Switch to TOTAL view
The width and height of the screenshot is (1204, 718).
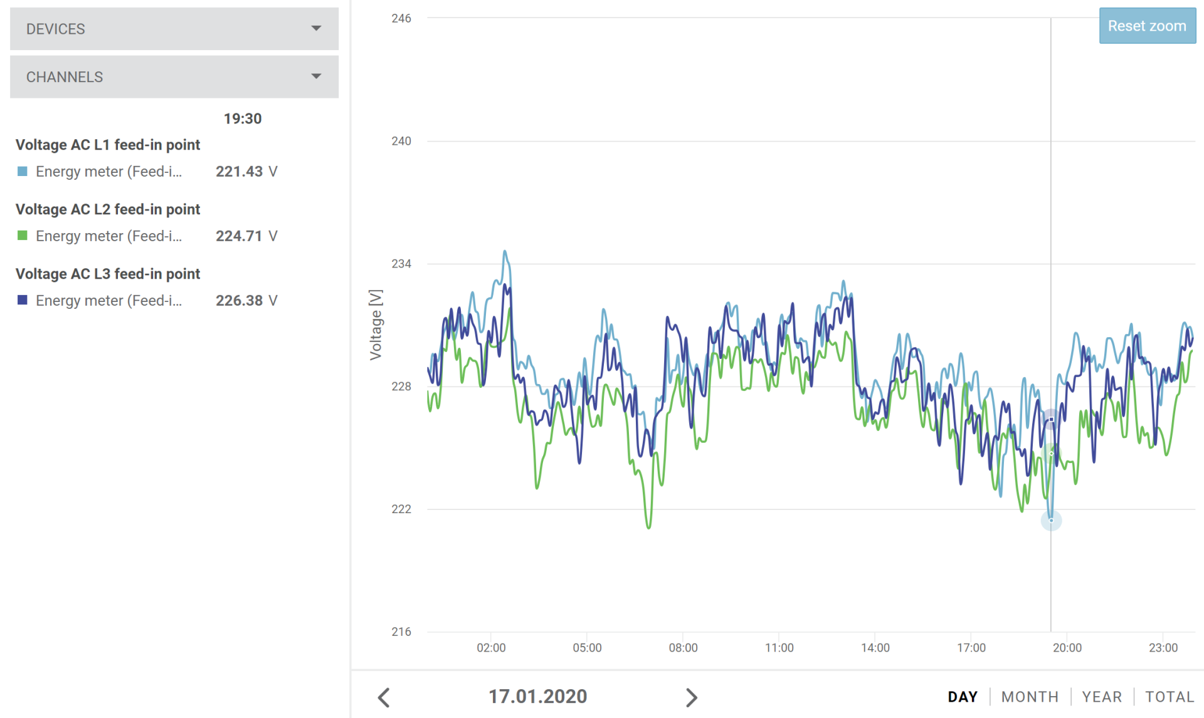coord(1169,697)
